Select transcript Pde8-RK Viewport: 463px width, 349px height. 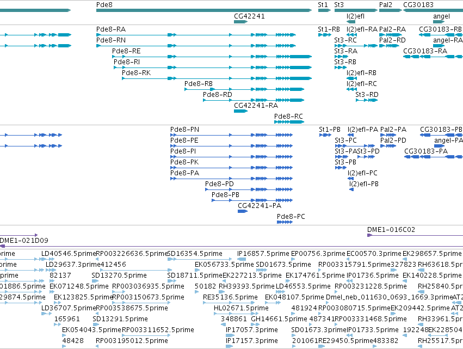pyautogui.click(x=217, y=78)
